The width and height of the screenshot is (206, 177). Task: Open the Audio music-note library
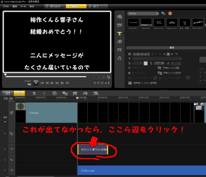(x=119, y=58)
